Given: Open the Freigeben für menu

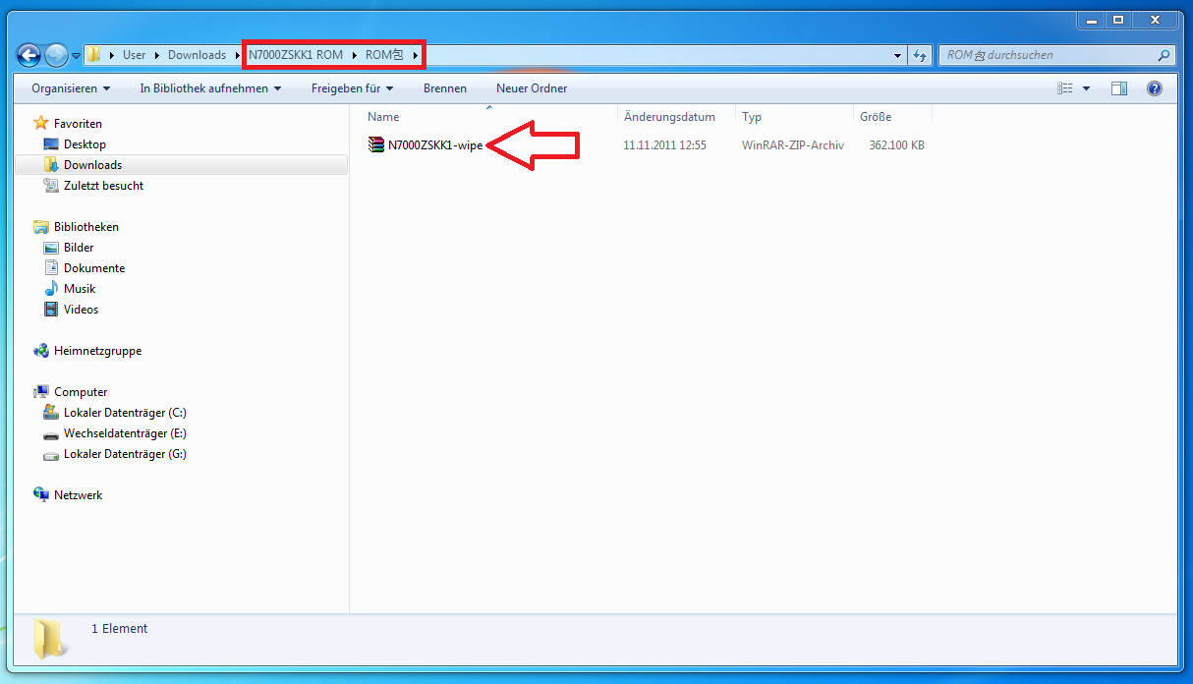Looking at the screenshot, I should pos(352,88).
